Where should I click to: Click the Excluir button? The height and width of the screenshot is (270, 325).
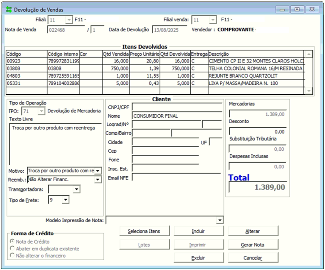(x=199, y=258)
